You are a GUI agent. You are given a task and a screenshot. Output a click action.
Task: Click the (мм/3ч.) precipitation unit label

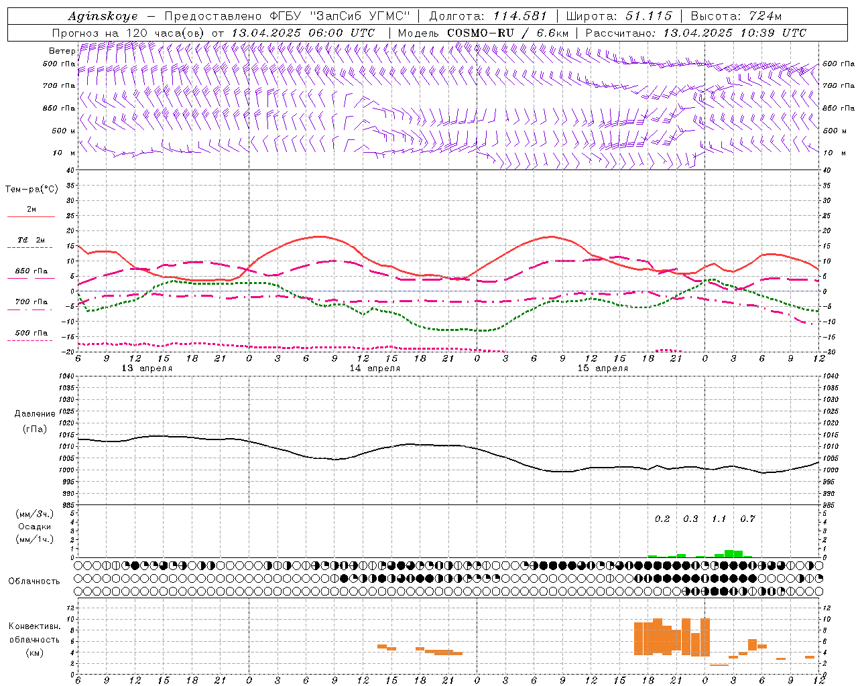click(34, 514)
